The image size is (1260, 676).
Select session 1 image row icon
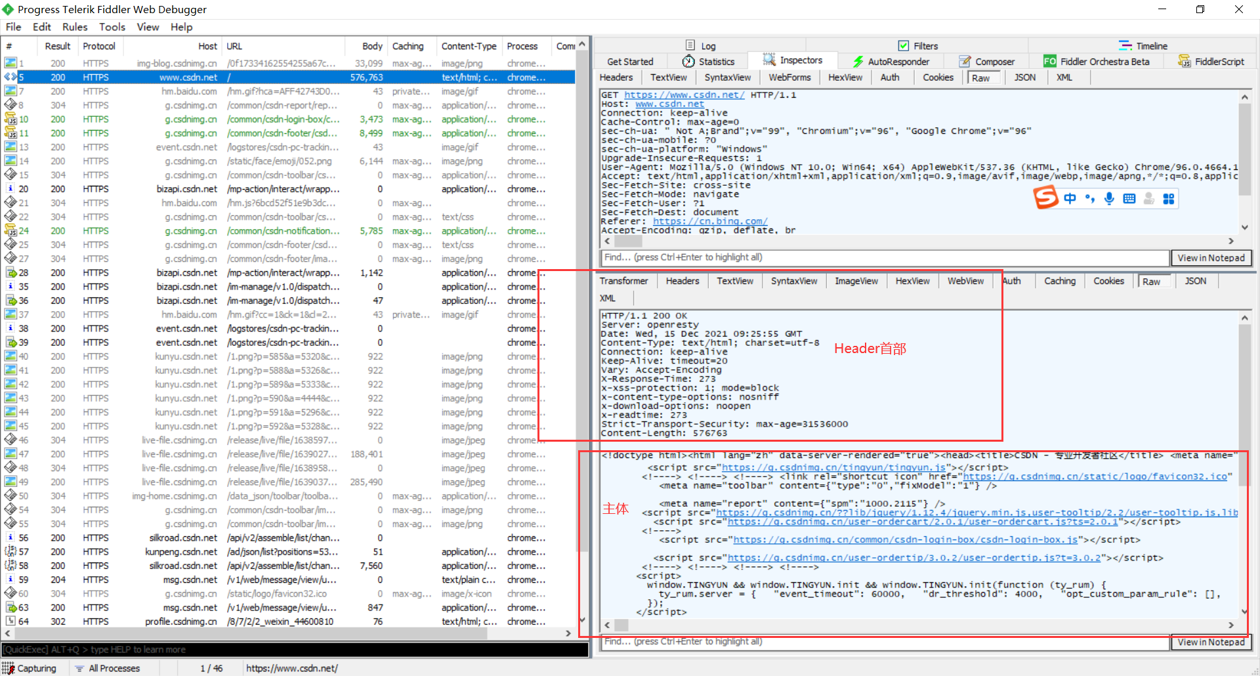tap(10, 64)
